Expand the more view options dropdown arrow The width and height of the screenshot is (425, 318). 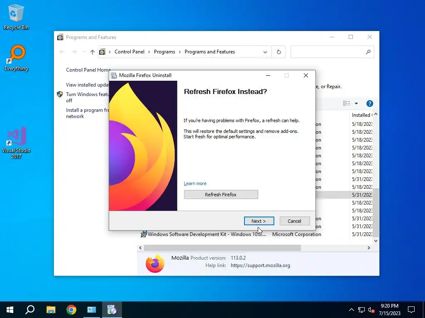pyautogui.click(x=356, y=103)
